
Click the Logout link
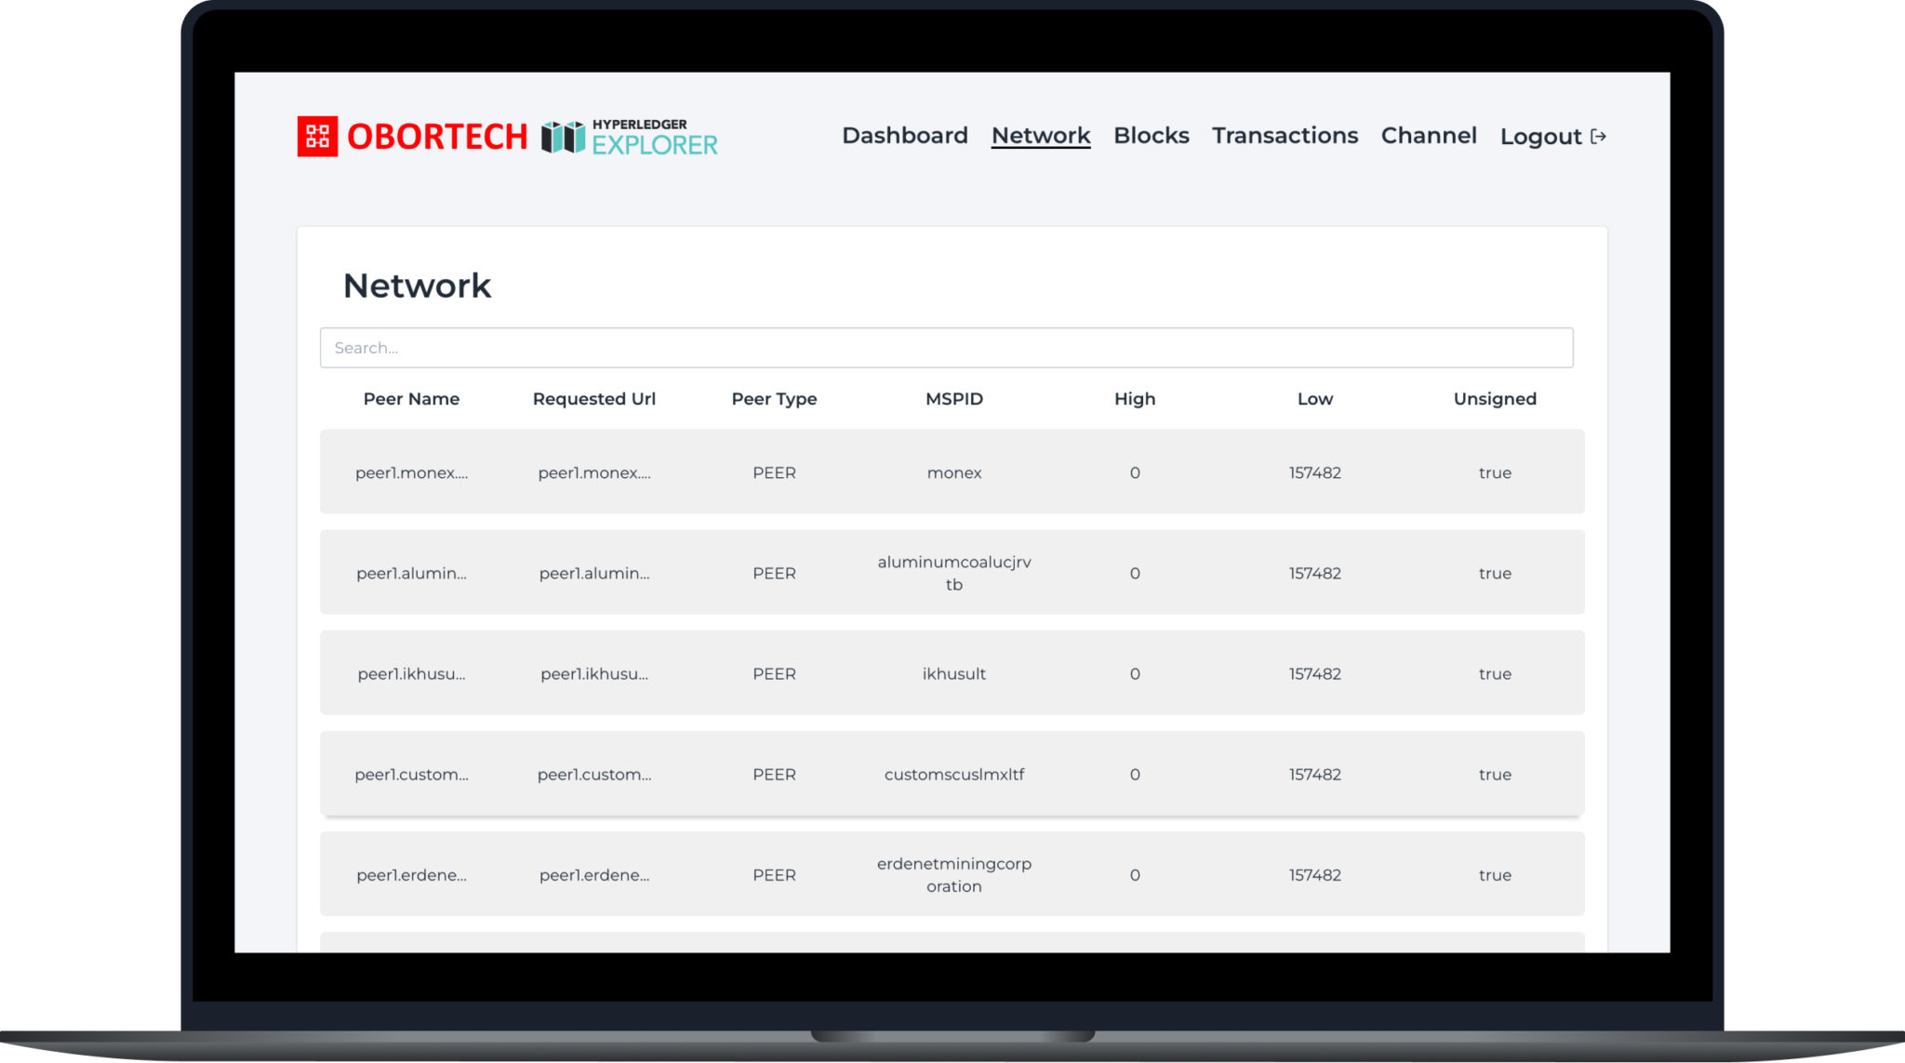1541,137
